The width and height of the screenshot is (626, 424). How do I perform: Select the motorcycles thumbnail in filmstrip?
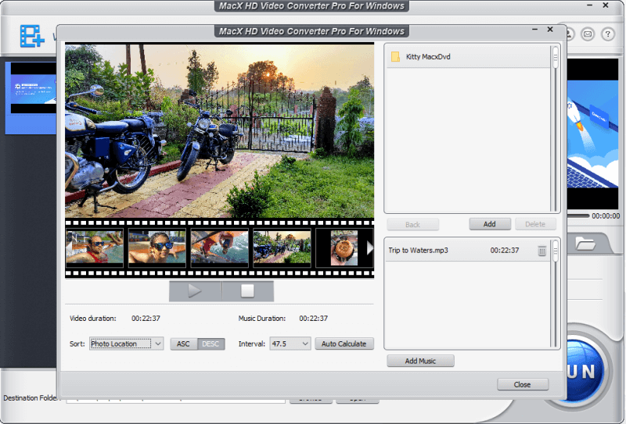point(282,248)
